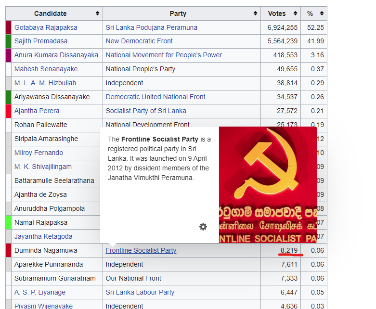Viewport: 376px width, 309px height.
Task: Click Subramanium Gunaratnam candidate name
Action: 55,278
